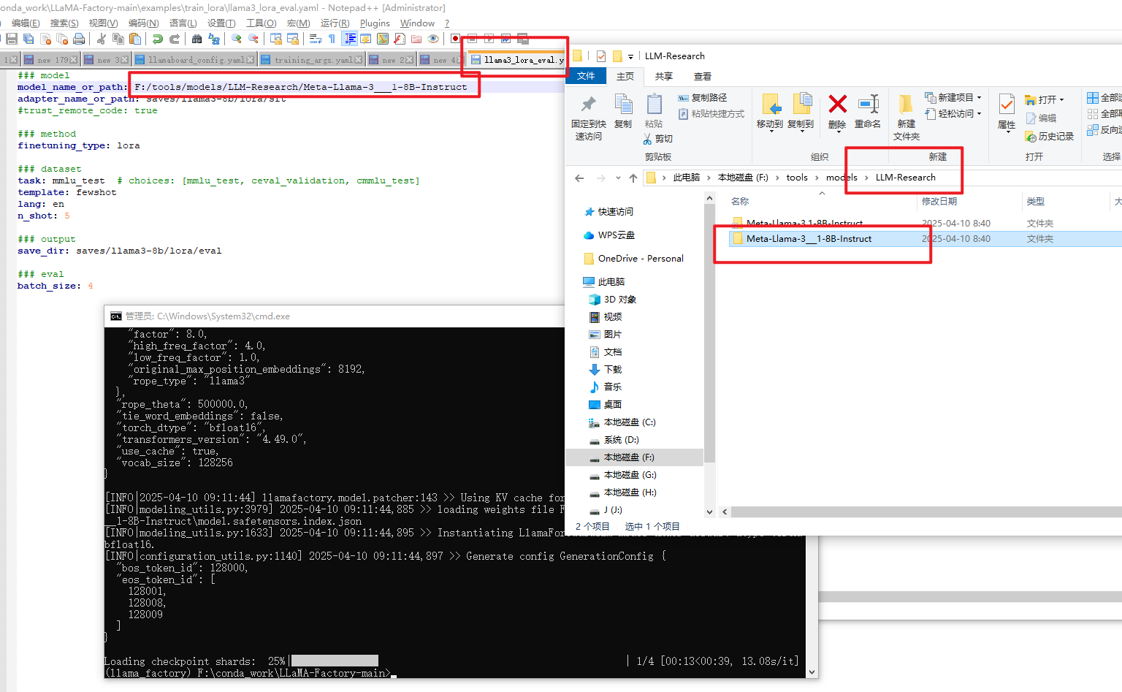Click the cmd window scrollbar down arrow
The width and height of the screenshot is (1122, 692).
[x=812, y=672]
